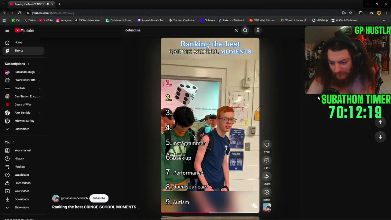Go to the next short with down arrow
The image size is (391, 220).
pyautogui.click(x=380, y=137)
